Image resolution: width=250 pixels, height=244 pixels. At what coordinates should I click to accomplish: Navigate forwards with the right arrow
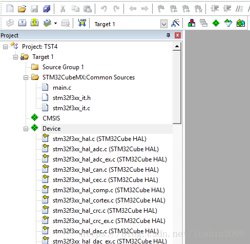145,9
